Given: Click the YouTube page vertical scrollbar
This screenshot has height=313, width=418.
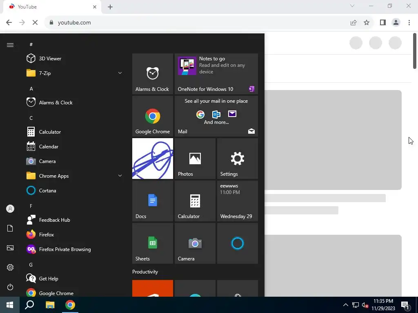Looking at the screenshot, I should pos(415,51).
